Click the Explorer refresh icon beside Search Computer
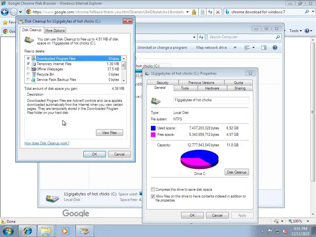Image resolution: width=316 pixels, height=237 pixels. 201,37
